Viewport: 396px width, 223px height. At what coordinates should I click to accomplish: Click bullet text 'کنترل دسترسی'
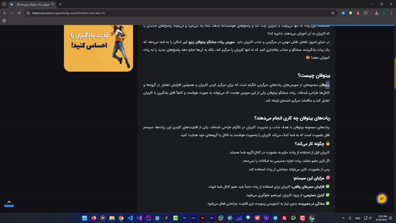tap(314, 195)
